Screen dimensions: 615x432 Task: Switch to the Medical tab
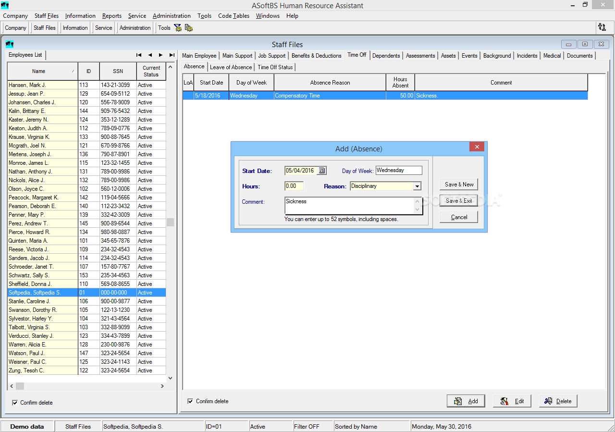coord(552,56)
